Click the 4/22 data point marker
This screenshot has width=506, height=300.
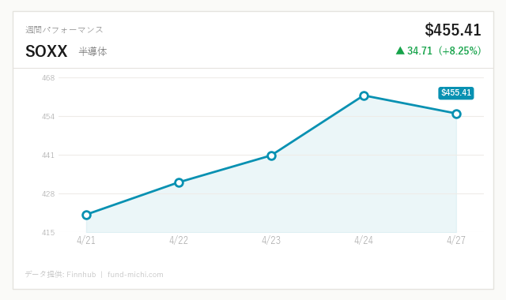pos(179,182)
